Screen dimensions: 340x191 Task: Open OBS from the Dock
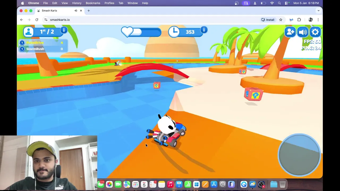tap(261, 184)
